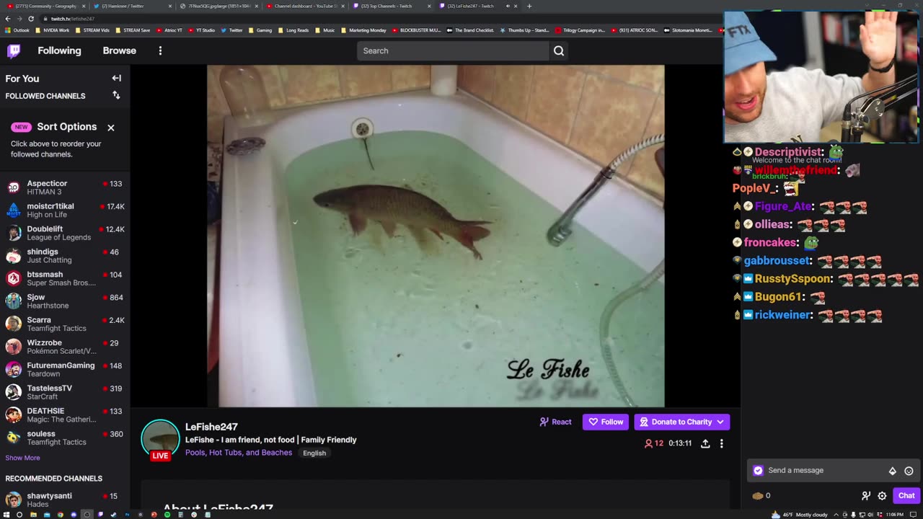This screenshot has width=923, height=519.
Task: Open souless channel in sidebar
Action: pos(65,438)
